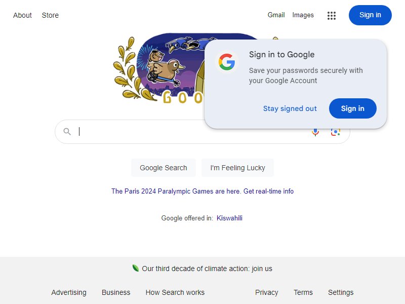Image resolution: width=405 pixels, height=304 pixels.
Task: Open the Images link
Action: point(303,15)
